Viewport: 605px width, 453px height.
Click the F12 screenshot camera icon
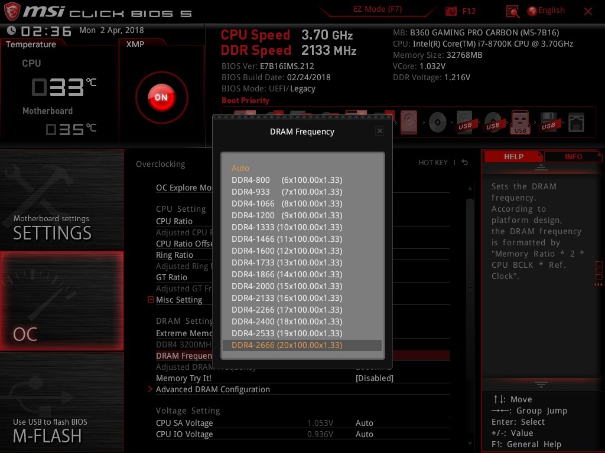451,11
